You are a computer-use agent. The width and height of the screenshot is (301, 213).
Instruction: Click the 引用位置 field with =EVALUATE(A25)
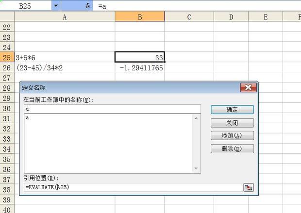134,187
